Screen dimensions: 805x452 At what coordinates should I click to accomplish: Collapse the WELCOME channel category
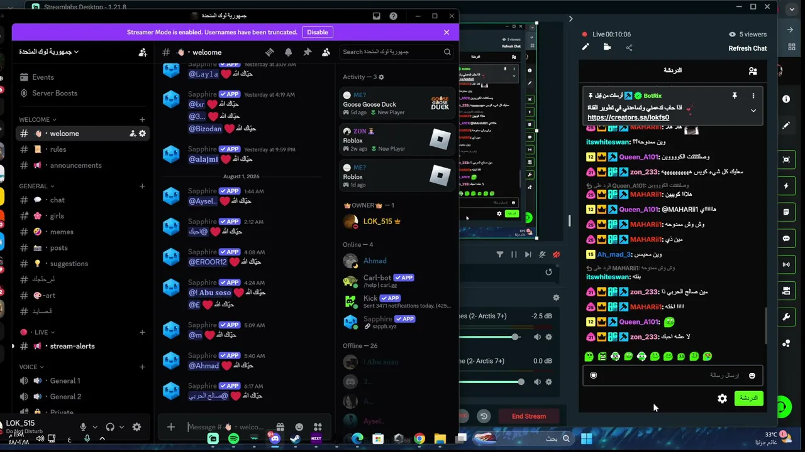[38, 119]
